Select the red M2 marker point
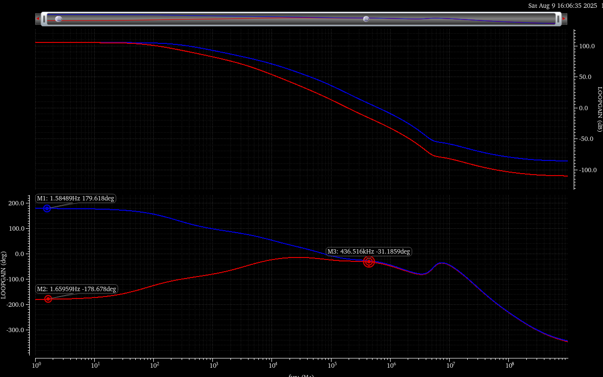603x377 pixels. coord(48,299)
